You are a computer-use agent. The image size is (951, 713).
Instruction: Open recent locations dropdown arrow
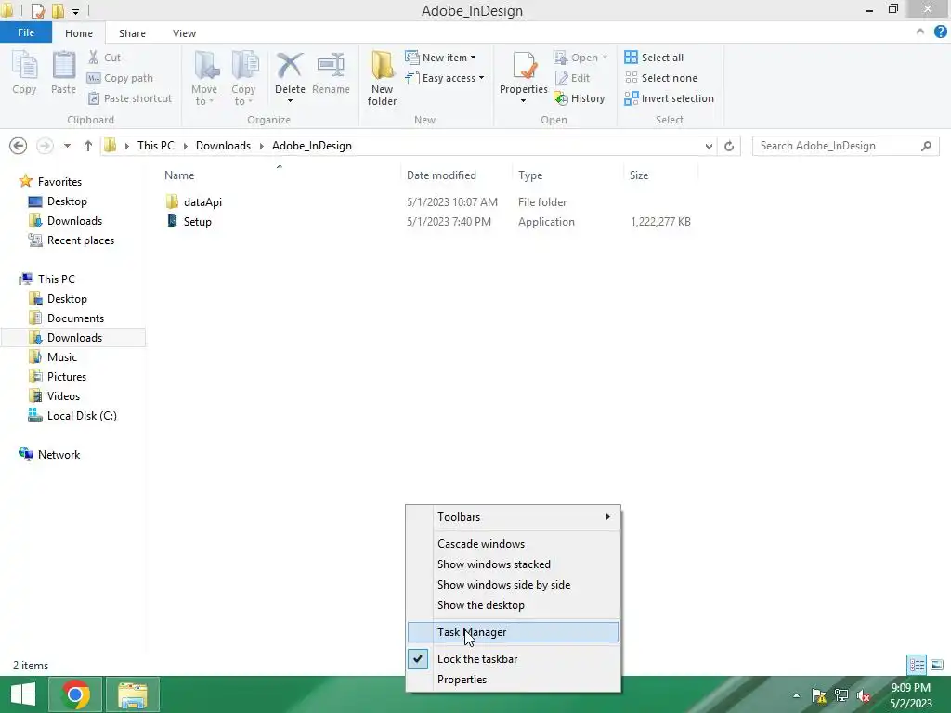tap(67, 146)
